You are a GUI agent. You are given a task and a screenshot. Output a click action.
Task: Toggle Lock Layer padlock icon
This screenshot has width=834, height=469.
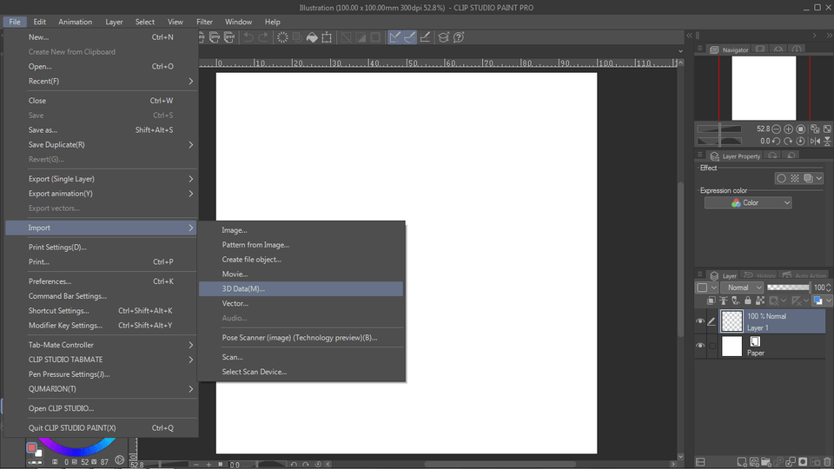748,301
